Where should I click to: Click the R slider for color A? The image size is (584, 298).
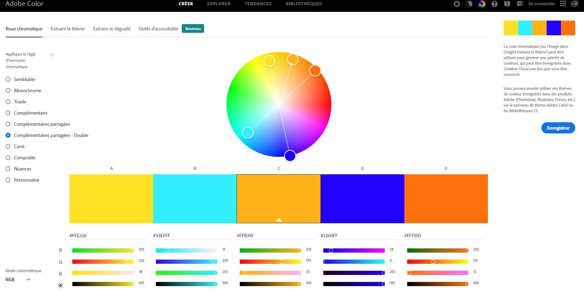point(103,250)
